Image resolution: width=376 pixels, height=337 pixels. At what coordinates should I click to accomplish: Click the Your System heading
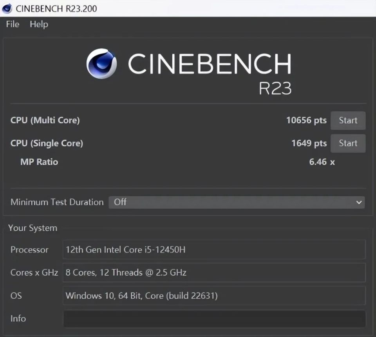pyautogui.click(x=33, y=228)
